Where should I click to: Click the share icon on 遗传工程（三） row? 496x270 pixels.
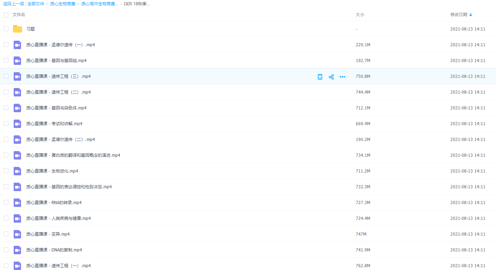[331, 77]
